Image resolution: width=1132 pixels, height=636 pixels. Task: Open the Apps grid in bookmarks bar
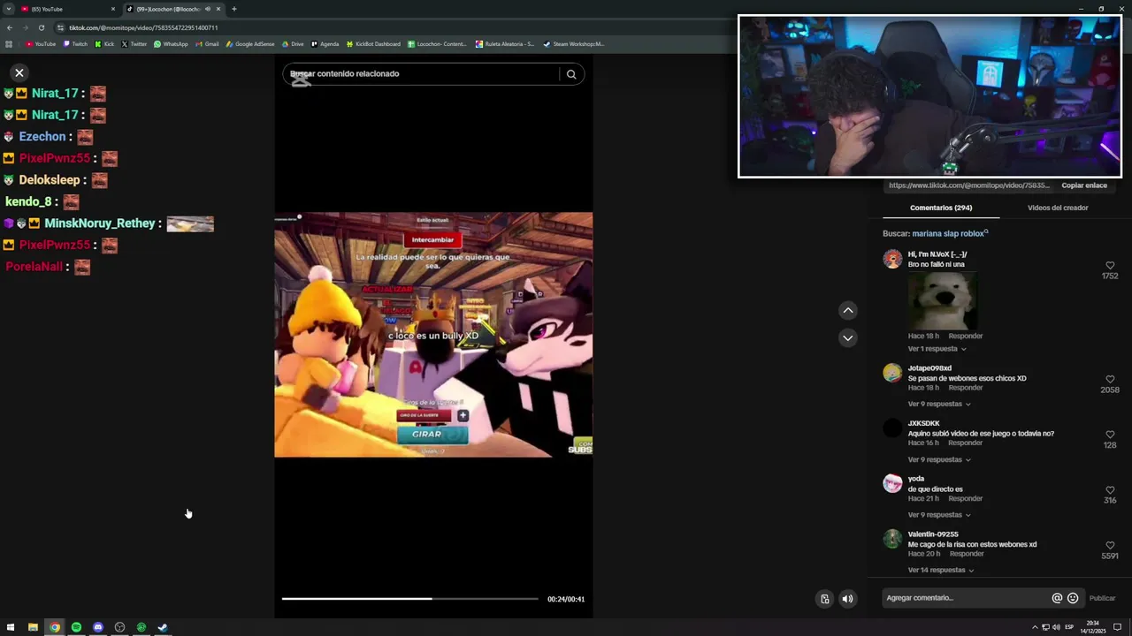9,44
